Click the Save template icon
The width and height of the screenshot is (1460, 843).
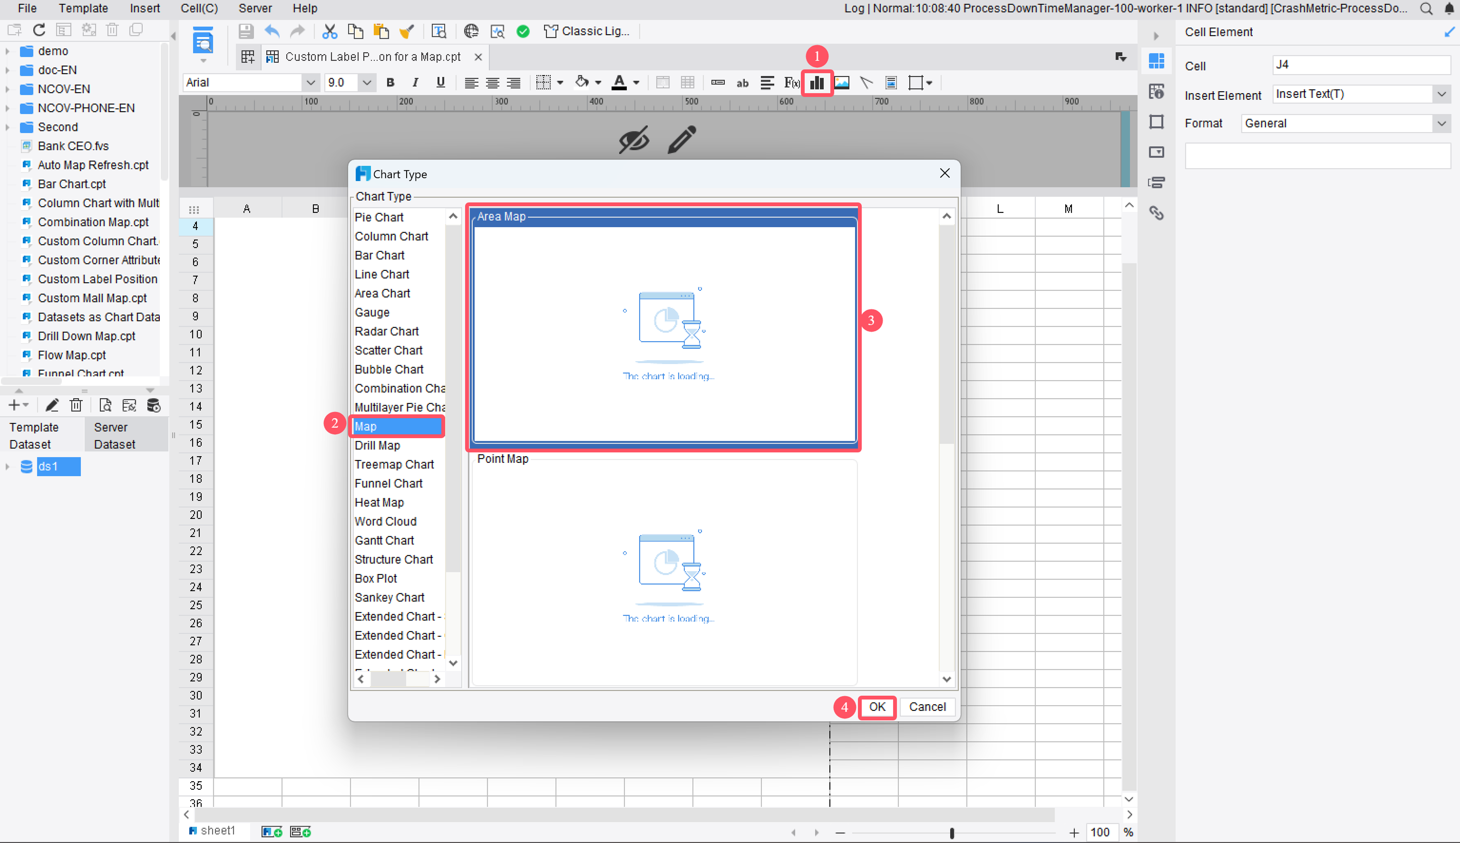246,31
